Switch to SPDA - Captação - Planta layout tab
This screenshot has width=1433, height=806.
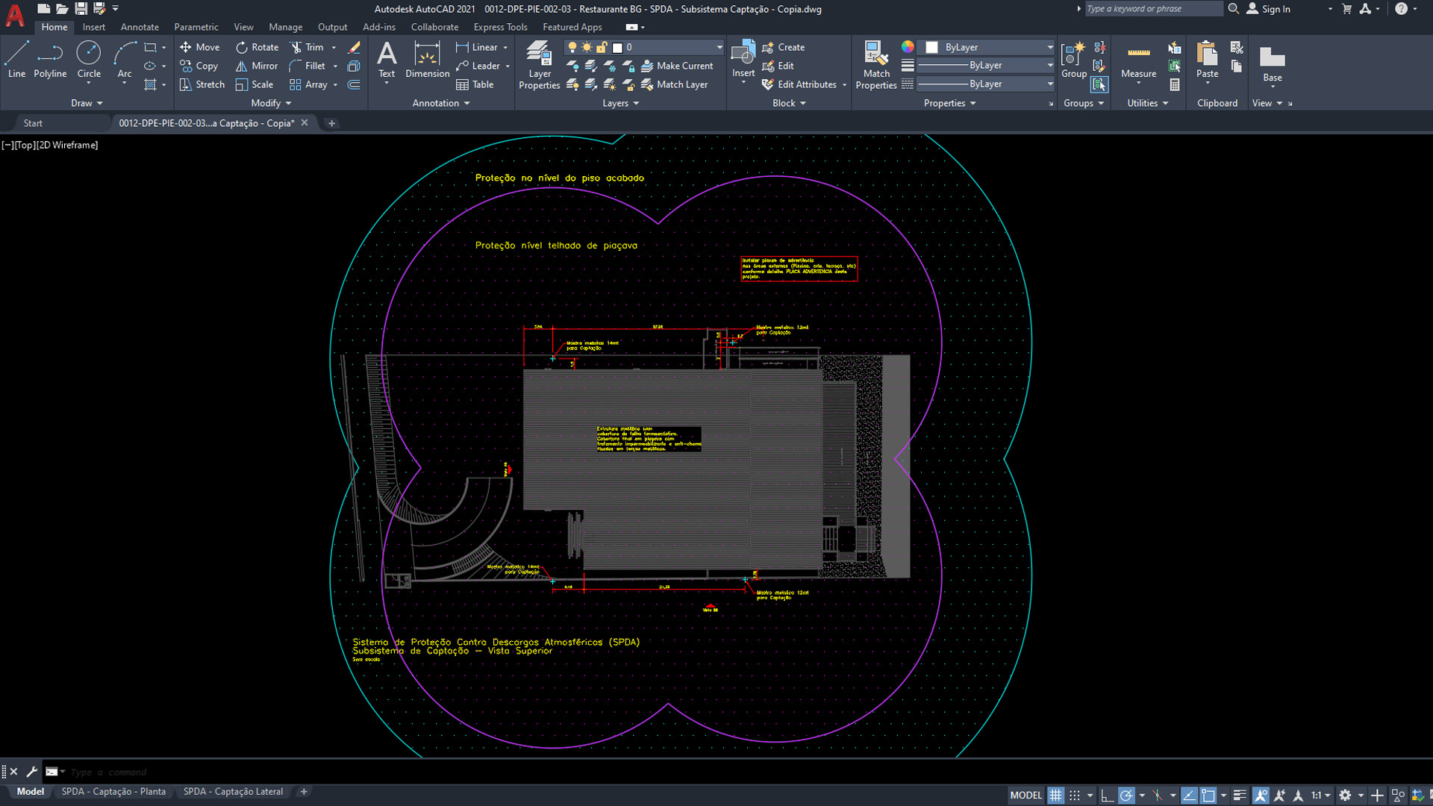click(113, 792)
